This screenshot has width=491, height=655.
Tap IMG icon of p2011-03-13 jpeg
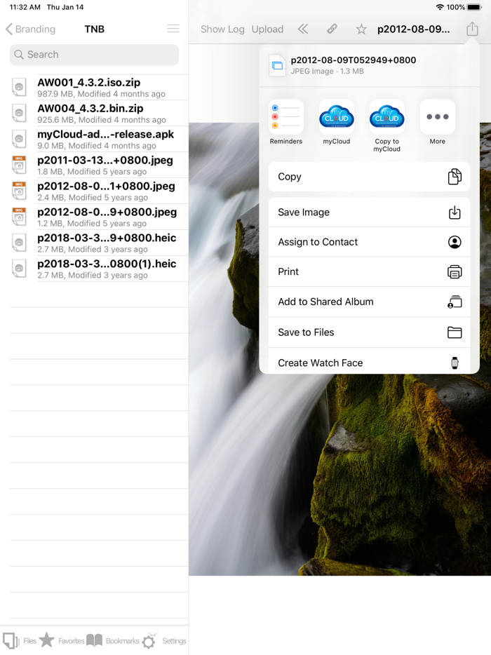[19, 165]
